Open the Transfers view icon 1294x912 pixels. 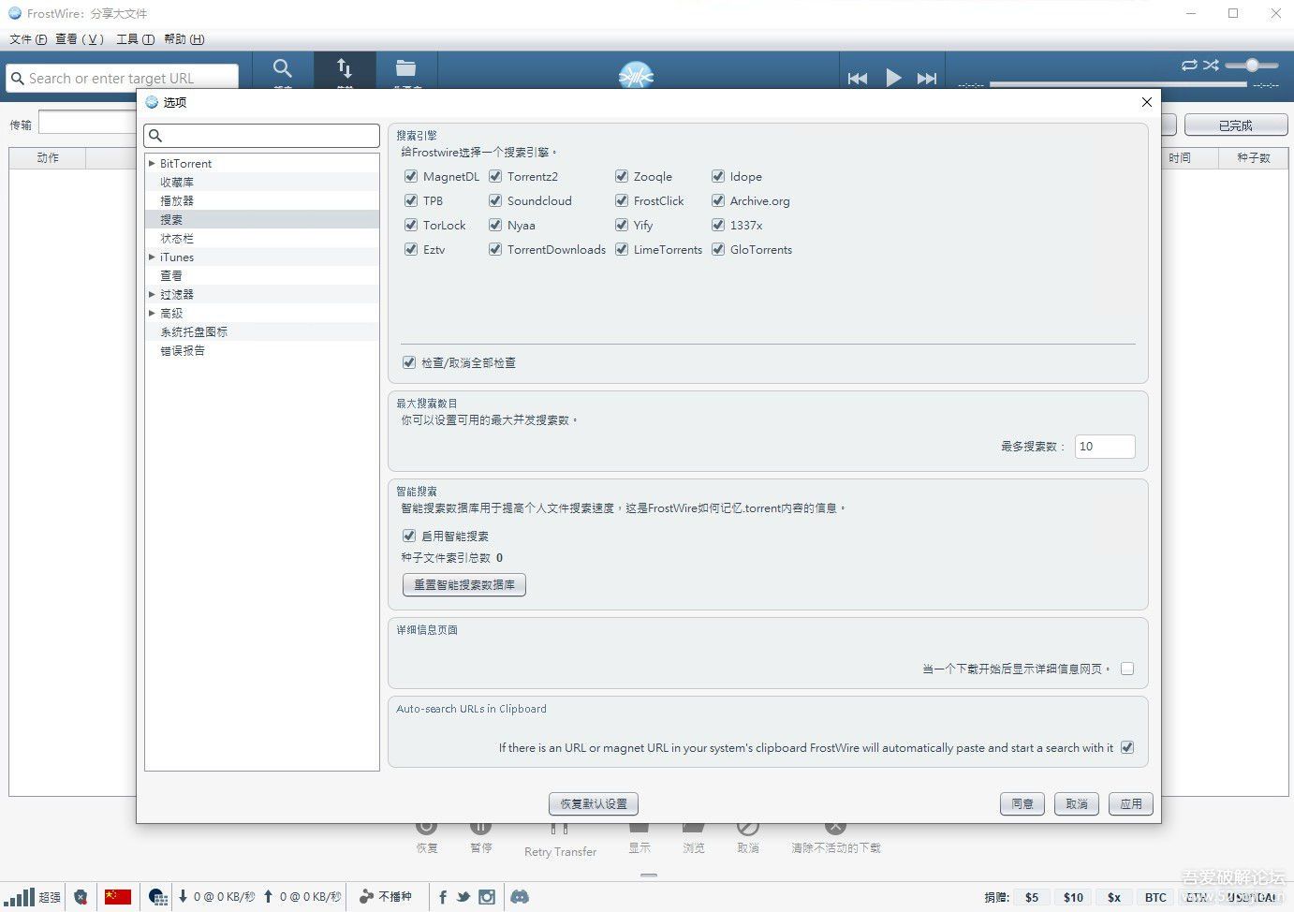[345, 70]
